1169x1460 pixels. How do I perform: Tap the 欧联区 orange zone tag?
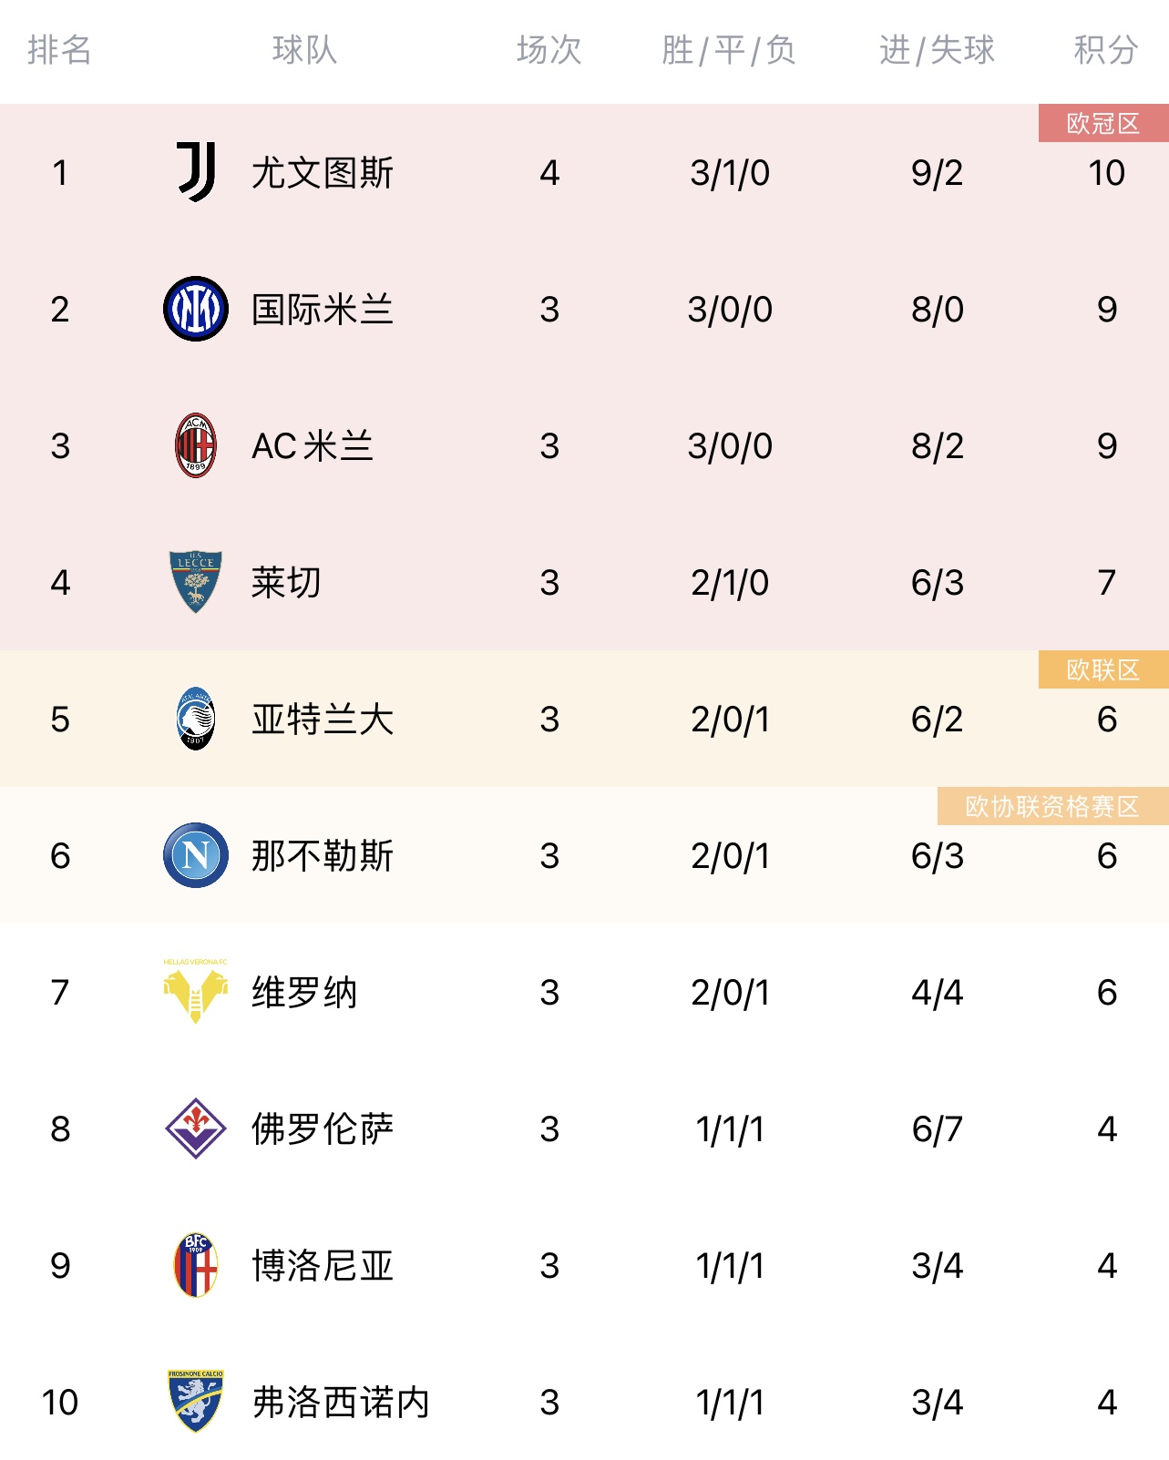point(1102,669)
